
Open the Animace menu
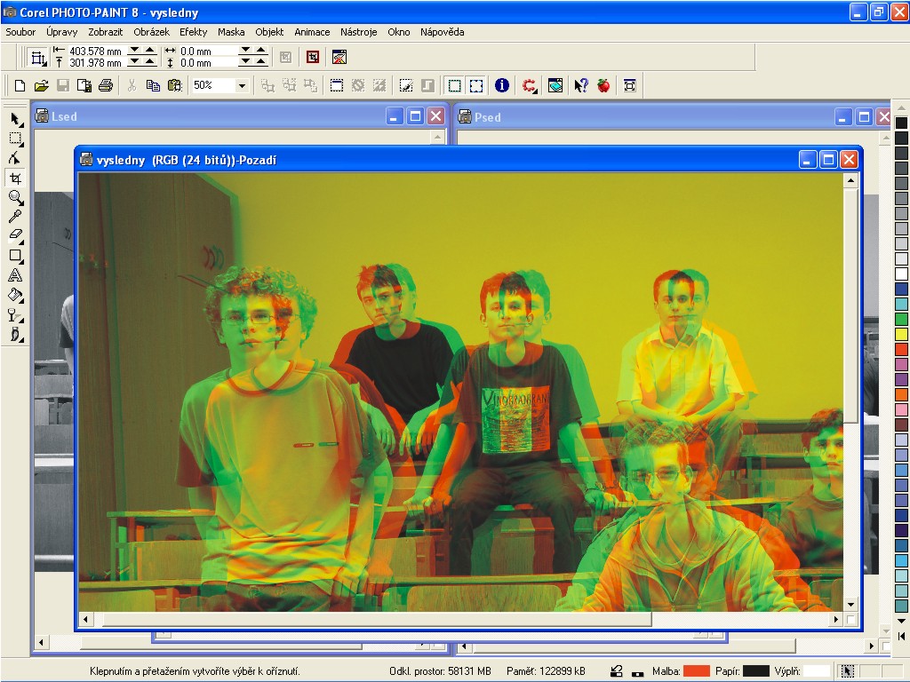coord(312,32)
